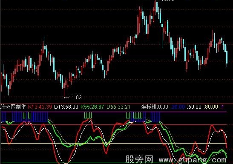
Task: Click the :80.00 coordinate value
Action: click(211, 107)
